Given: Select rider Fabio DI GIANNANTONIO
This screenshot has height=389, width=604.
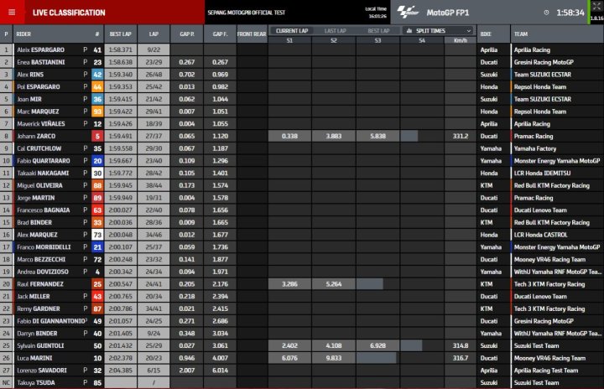Looking at the screenshot, I should 51,321.
